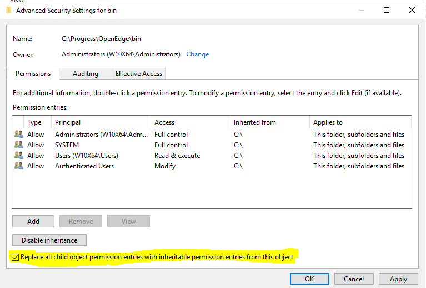Click Full control for Administrators row
Image resolution: width=426 pixels, height=288 pixels.
pyautogui.click(x=171, y=135)
